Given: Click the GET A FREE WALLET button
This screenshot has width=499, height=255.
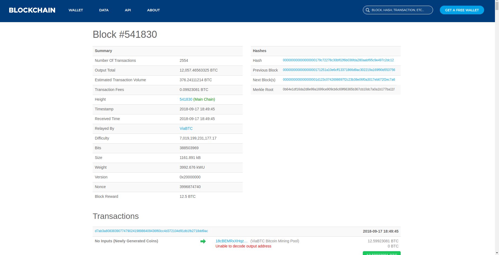Looking at the screenshot, I should pyautogui.click(x=462, y=10).
